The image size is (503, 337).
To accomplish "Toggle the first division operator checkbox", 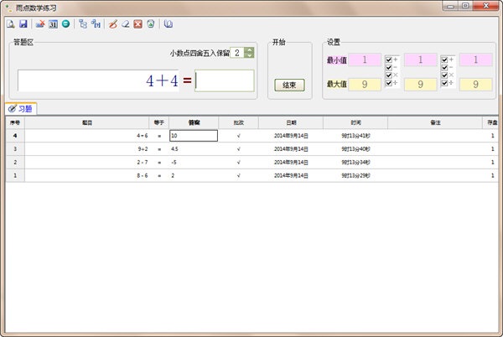I will [389, 82].
